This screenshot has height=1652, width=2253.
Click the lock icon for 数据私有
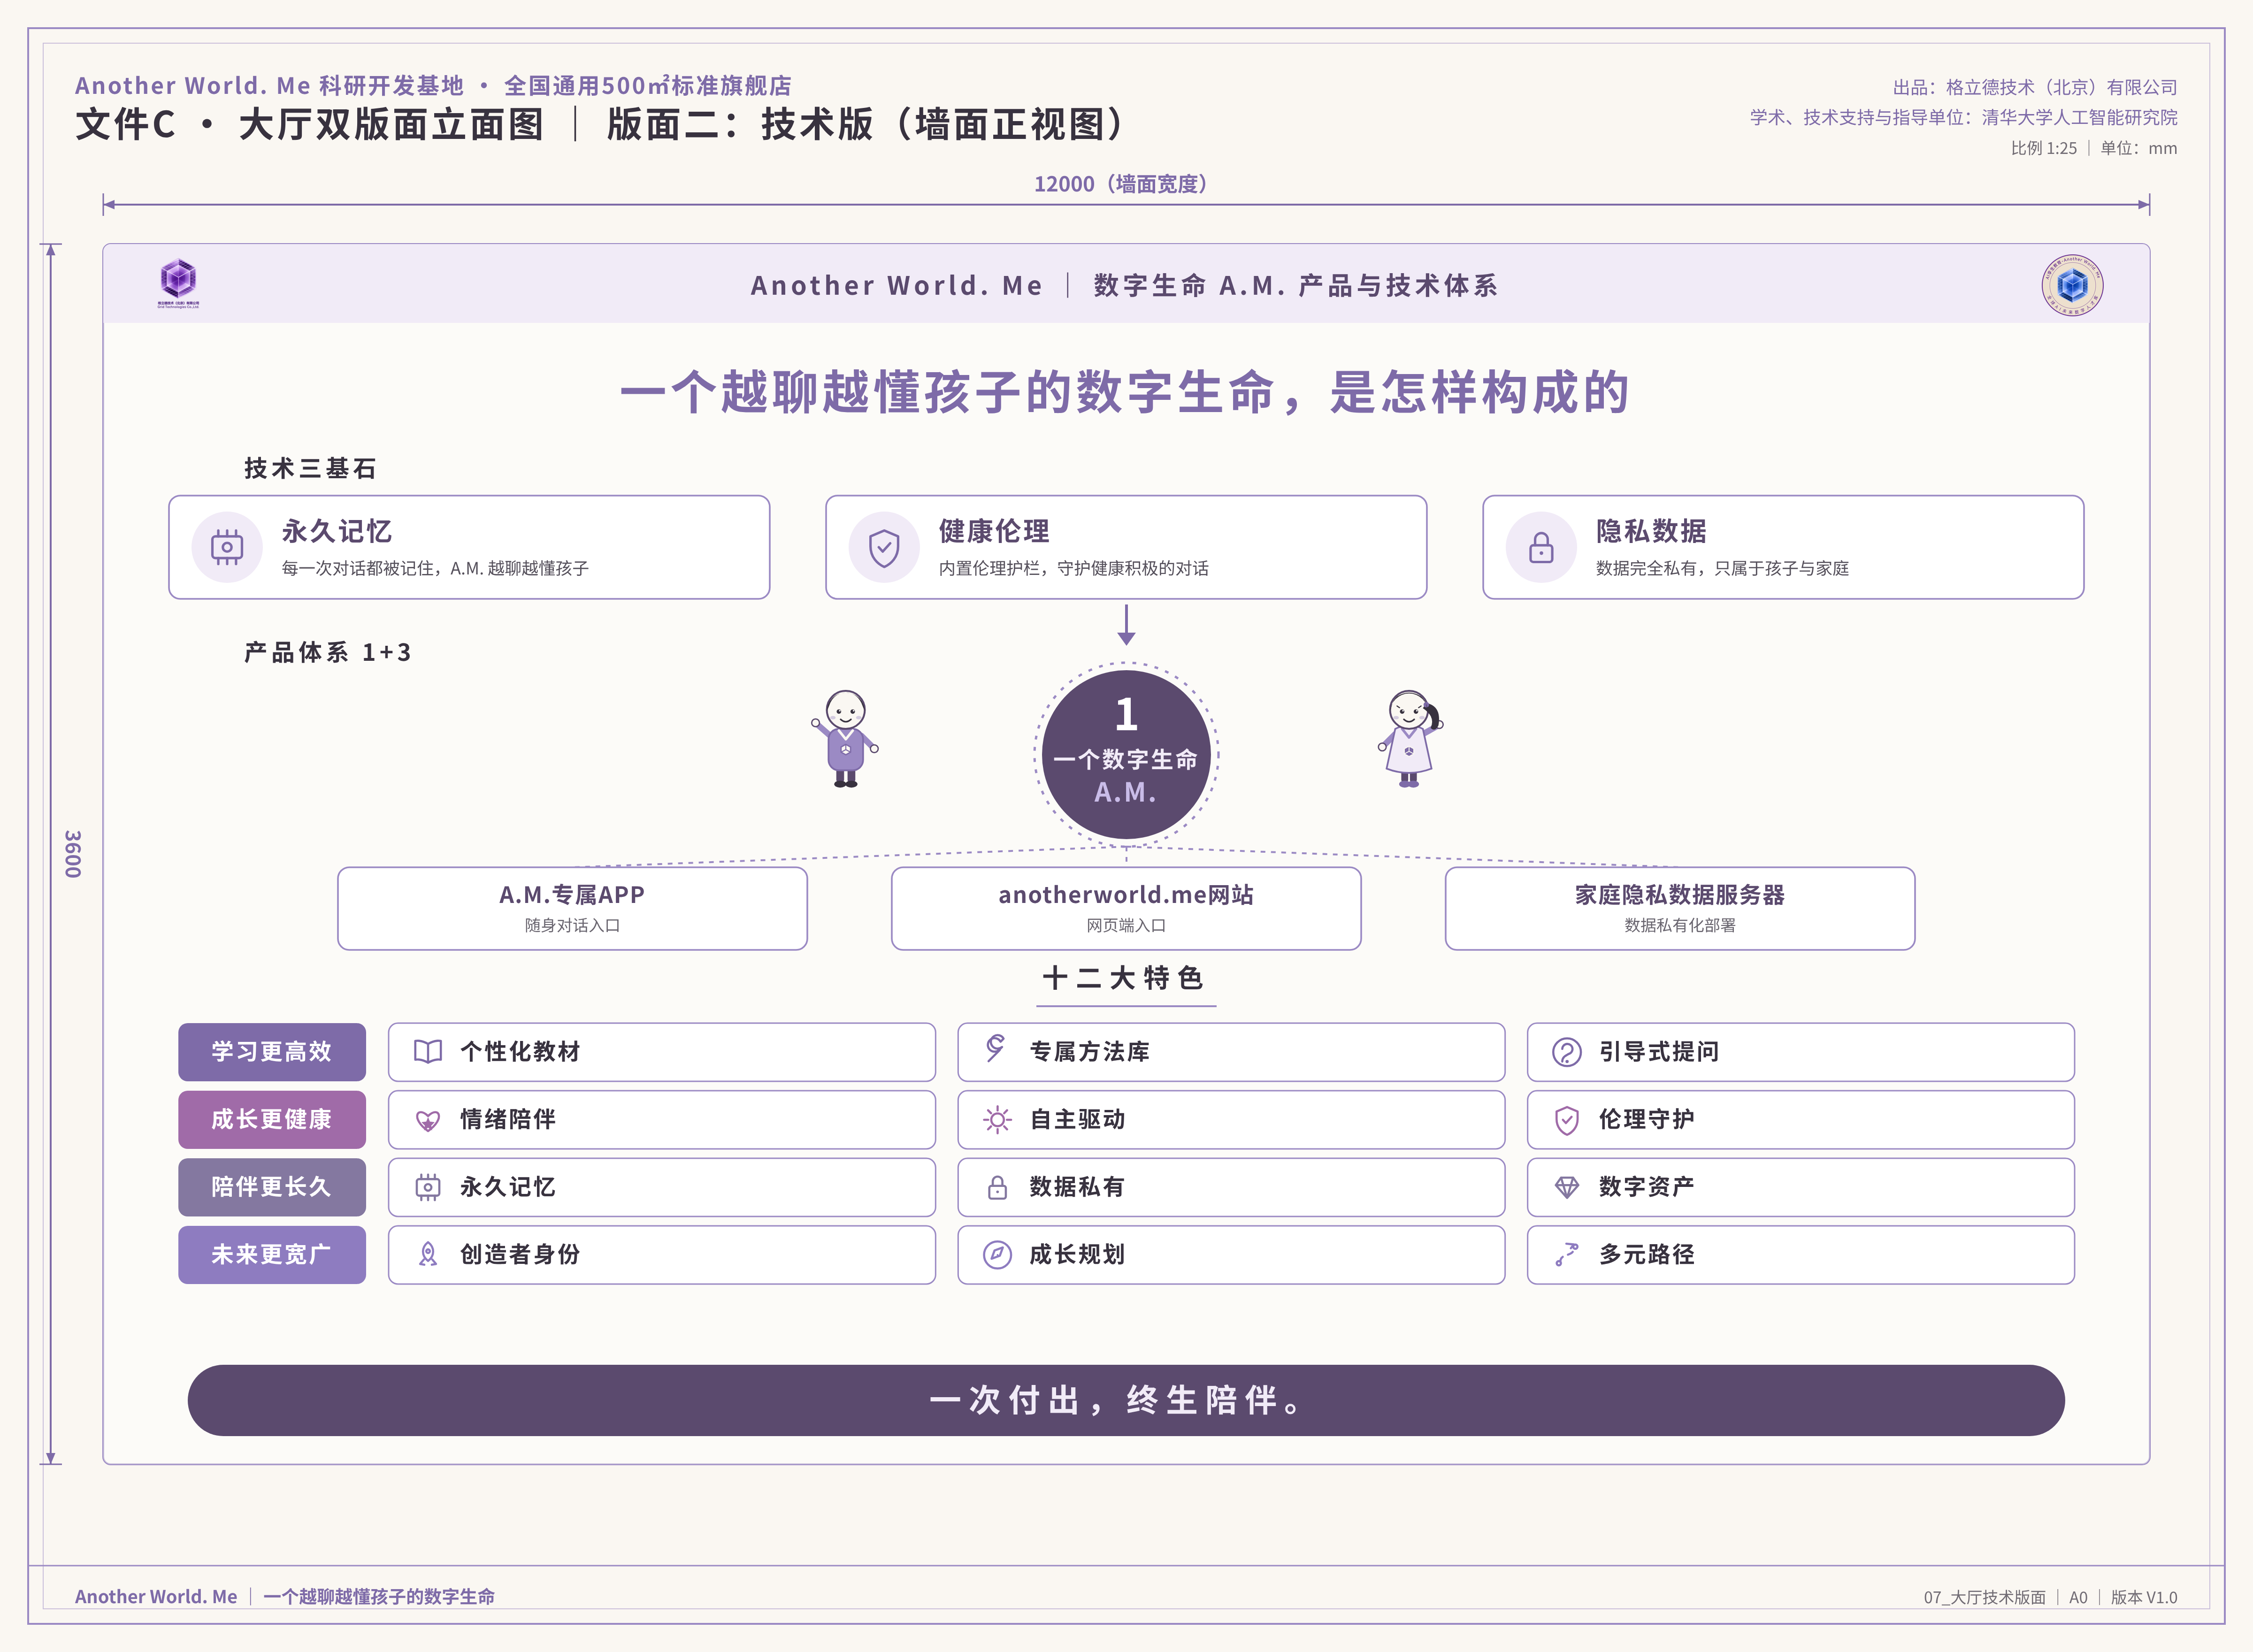(x=997, y=1187)
